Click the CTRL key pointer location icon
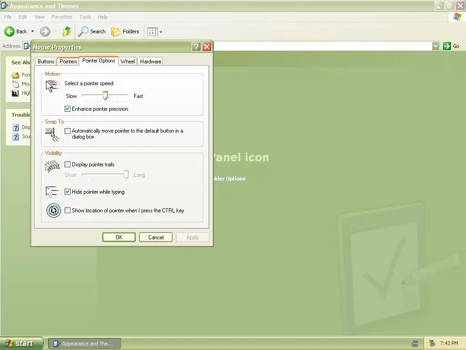Image resolution: width=466 pixels, height=350 pixels. coord(54,211)
